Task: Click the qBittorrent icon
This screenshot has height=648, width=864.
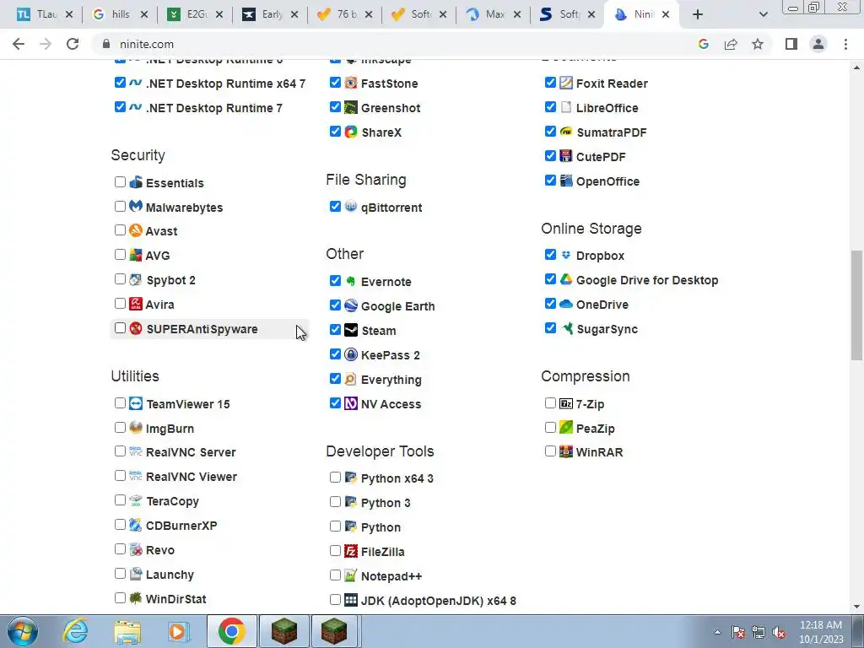Action: (x=351, y=206)
